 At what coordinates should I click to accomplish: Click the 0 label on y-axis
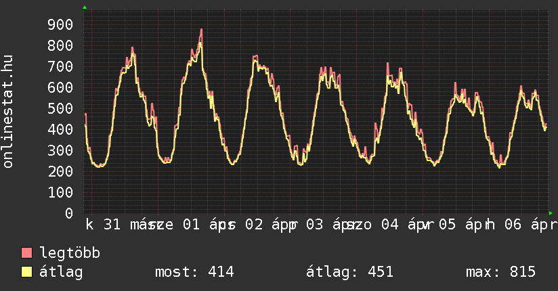68,213
